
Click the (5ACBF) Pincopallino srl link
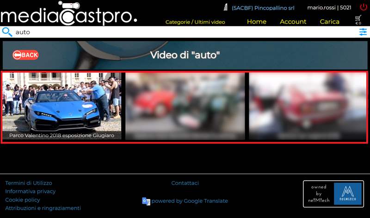[263, 8]
